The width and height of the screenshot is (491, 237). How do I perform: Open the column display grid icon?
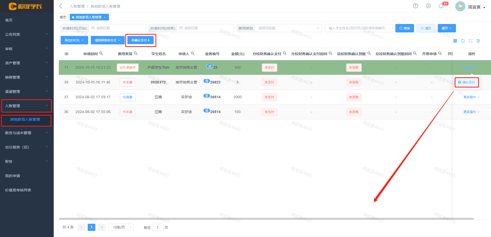[x=455, y=41]
